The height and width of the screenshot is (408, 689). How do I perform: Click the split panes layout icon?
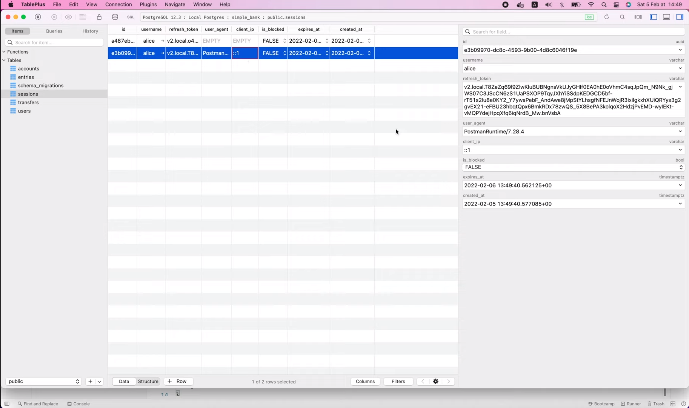638,17
